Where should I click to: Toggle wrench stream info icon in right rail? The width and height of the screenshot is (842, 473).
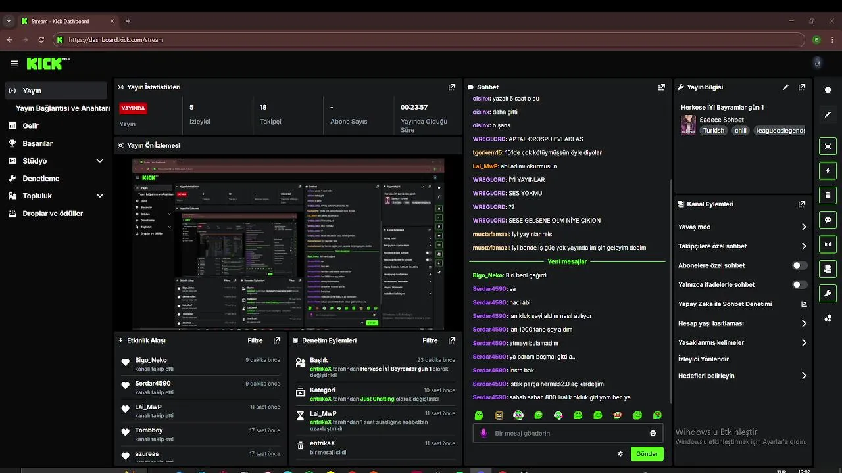point(828,294)
